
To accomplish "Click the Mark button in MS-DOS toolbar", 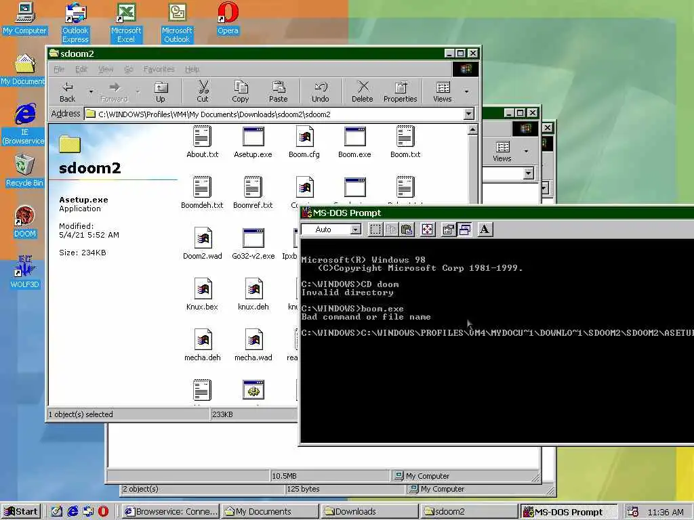I will 375,230.
